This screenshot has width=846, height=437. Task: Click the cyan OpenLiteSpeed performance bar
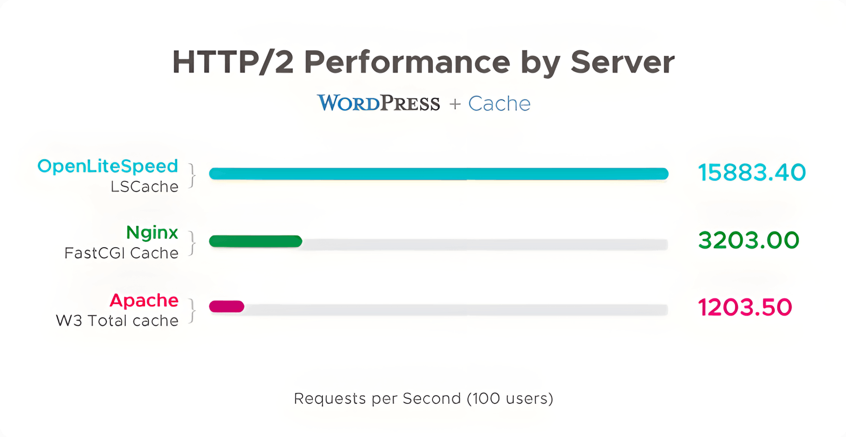[438, 174]
